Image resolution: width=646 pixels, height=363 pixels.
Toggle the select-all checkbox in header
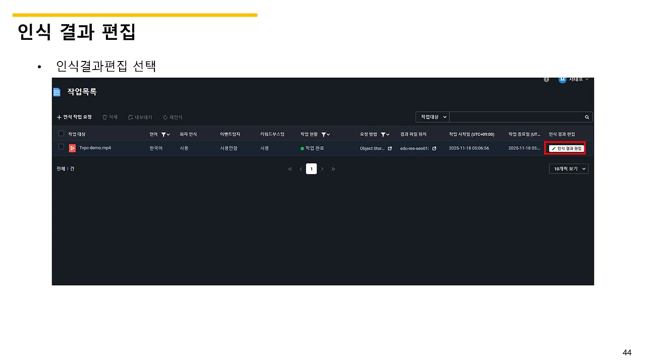(x=61, y=134)
